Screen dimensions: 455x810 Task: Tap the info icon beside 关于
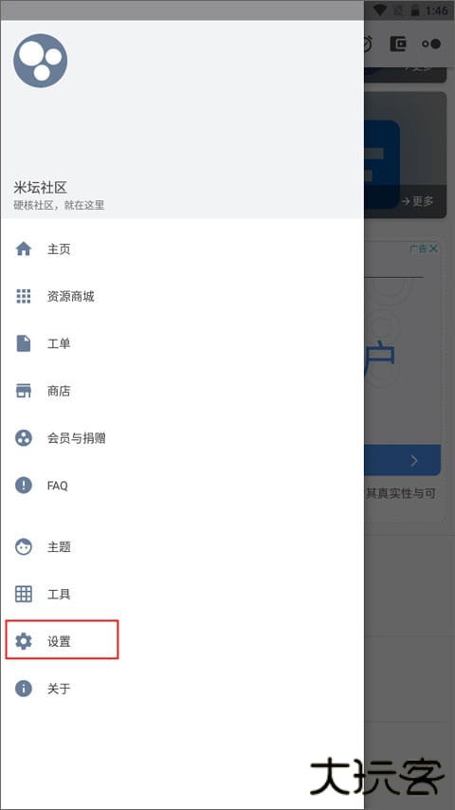click(x=24, y=689)
